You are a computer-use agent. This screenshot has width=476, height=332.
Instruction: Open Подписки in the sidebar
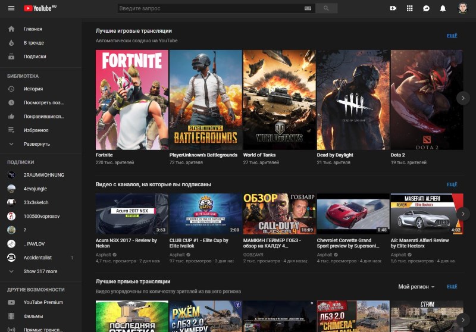pyautogui.click(x=35, y=57)
